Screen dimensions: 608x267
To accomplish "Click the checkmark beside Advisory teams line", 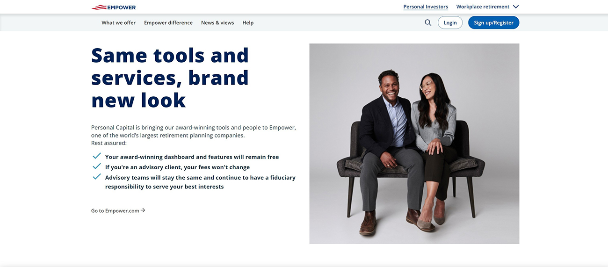I will tap(97, 177).
